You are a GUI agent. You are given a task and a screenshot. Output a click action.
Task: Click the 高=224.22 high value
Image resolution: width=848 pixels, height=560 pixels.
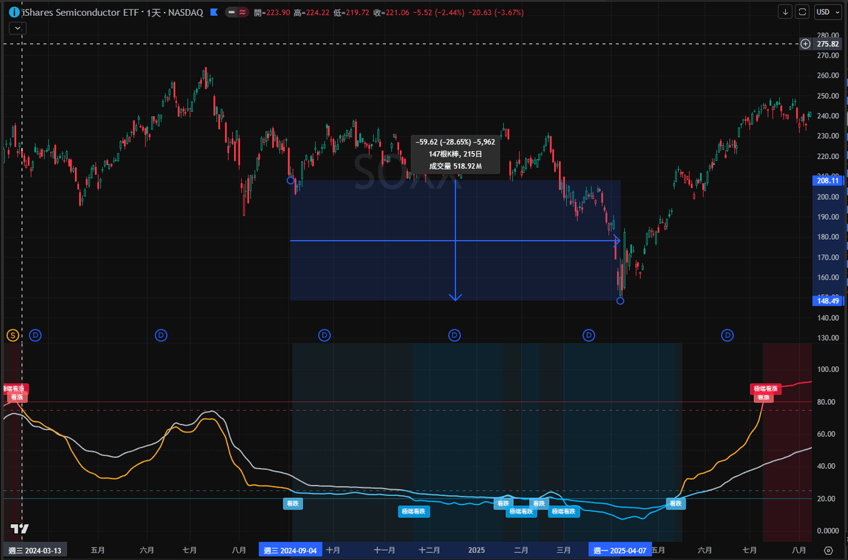312,12
